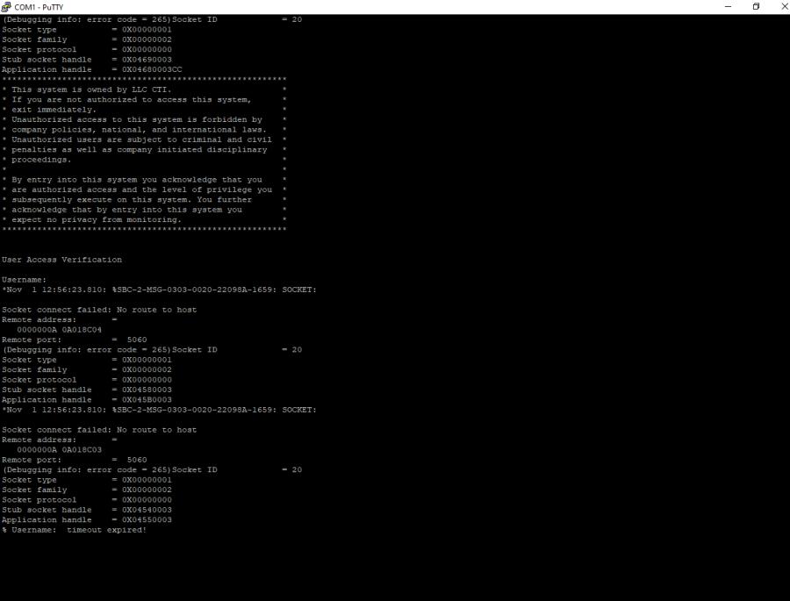Click the % Username: timeout expired! line
790x601 pixels.
point(75,530)
